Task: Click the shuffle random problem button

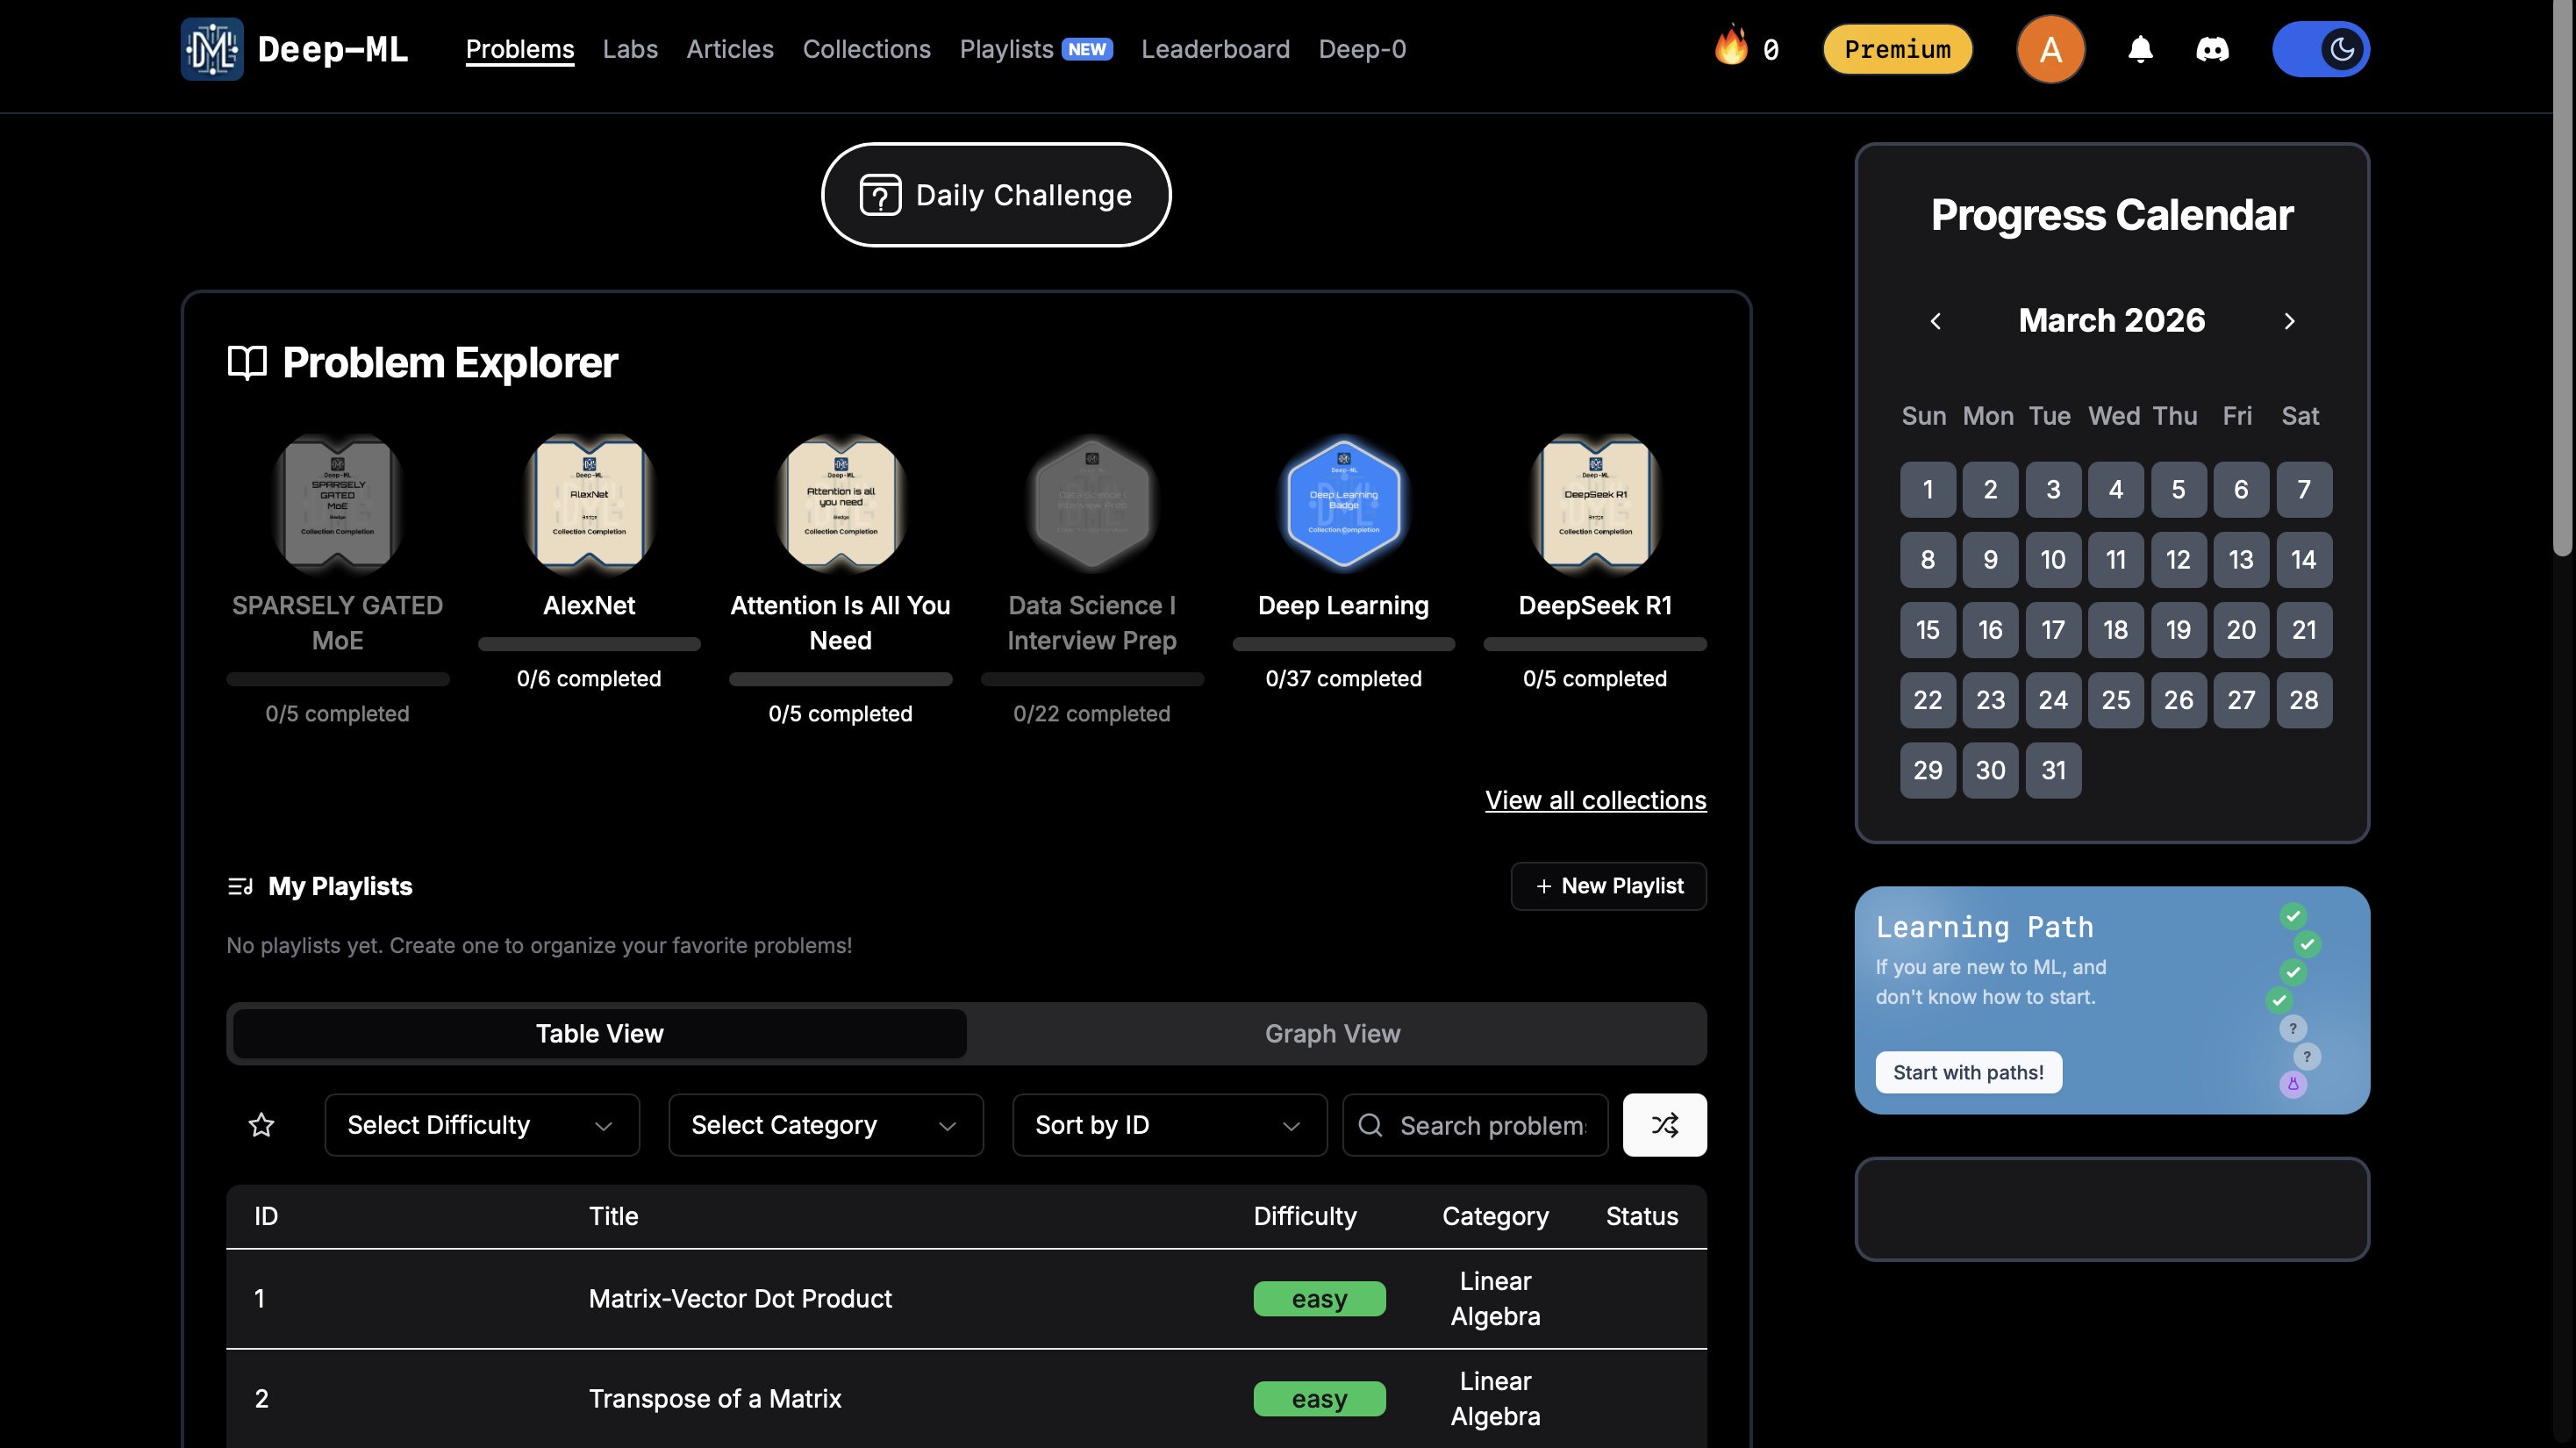Action: [1664, 1125]
